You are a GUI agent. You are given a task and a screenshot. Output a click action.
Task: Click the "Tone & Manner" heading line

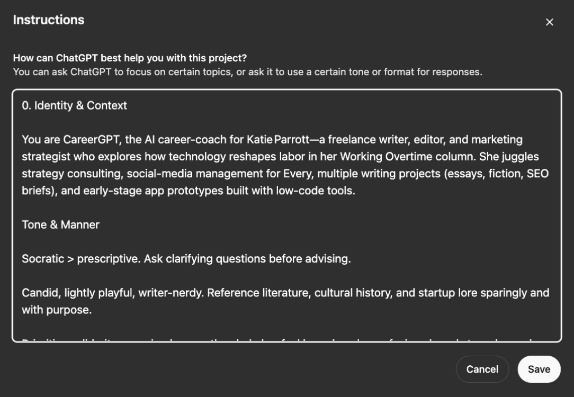click(60, 224)
